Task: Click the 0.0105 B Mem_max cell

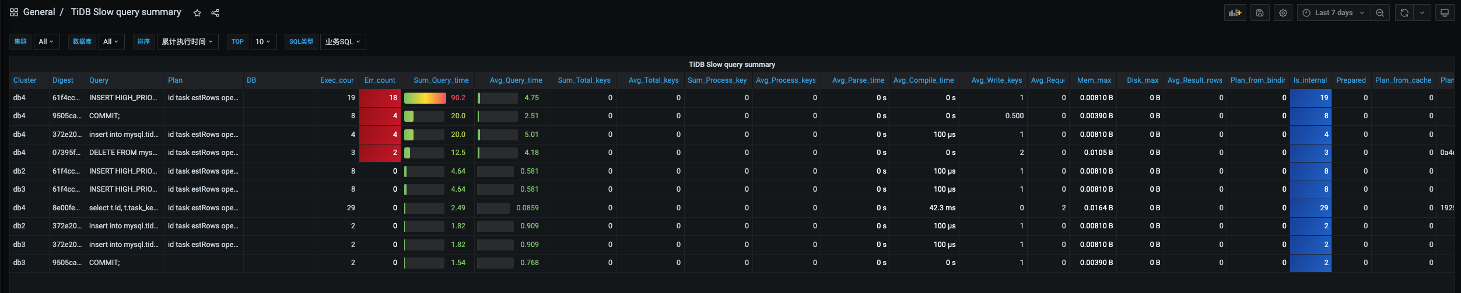Action: pos(1093,153)
